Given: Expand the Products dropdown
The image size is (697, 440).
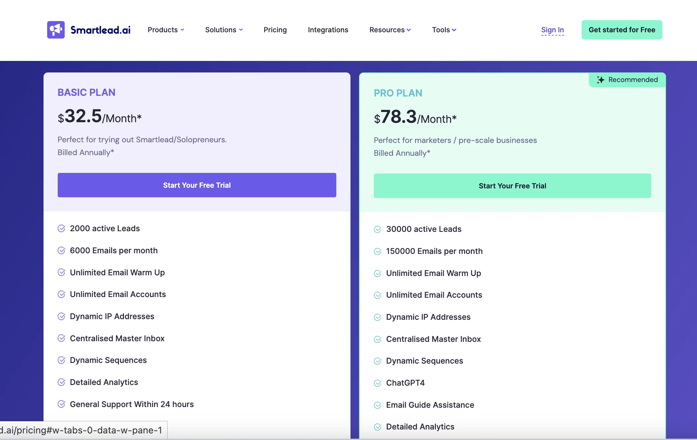Looking at the screenshot, I should tap(166, 30).
